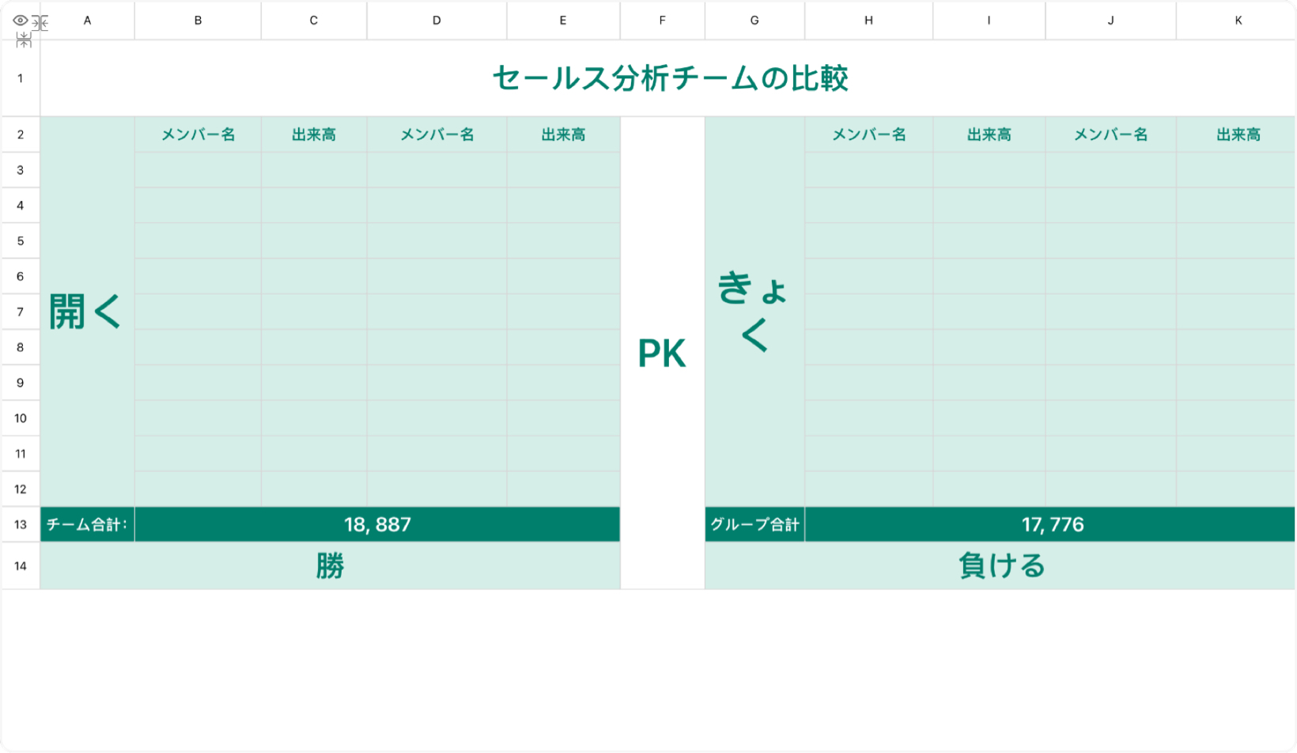Select column G header
1297x753 pixels.
(754, 21)
